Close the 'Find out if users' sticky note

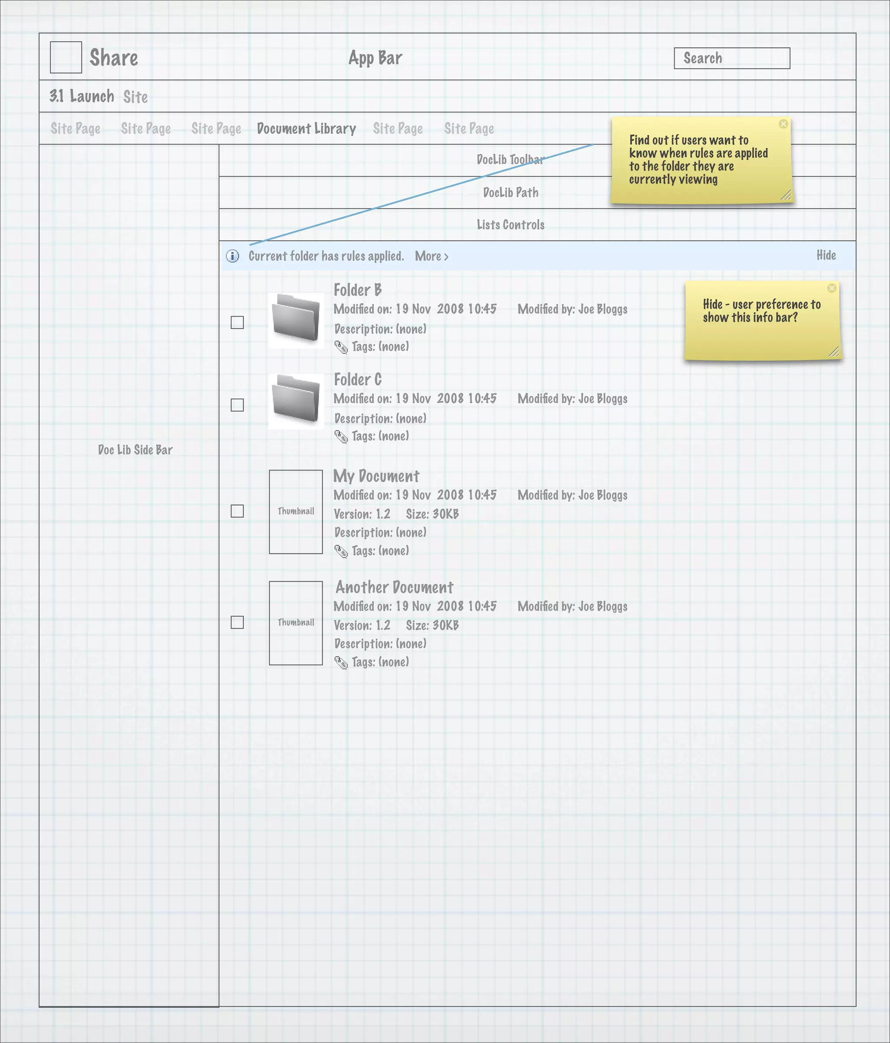[783, 124]
